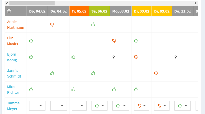205x114 pixels.
Task: Open Tamme Meyer's Fr, 05.02 dropdown
Action: (79, 106)
